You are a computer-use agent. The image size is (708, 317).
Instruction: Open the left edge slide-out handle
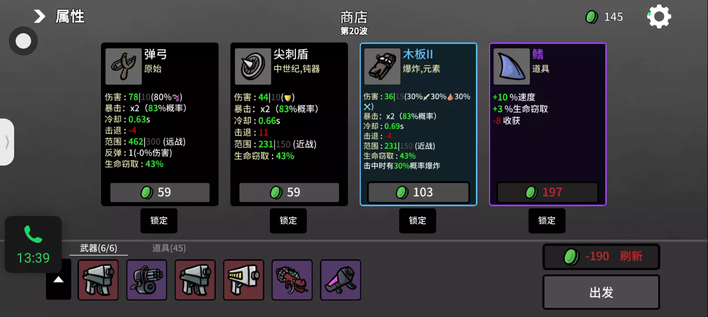click(7, 142)
